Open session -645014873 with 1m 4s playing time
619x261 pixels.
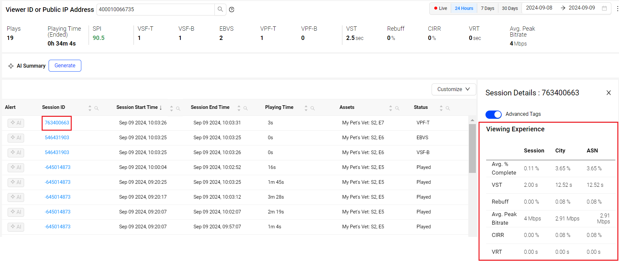tap(58, 227)
